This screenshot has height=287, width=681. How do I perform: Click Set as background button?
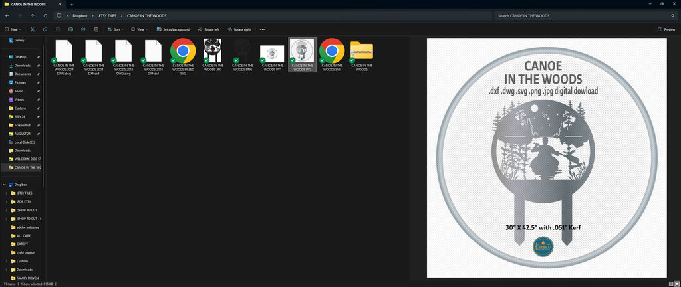pyautogui.click(x=172, y=29)
